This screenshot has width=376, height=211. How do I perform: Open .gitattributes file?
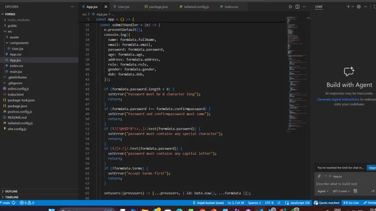click(17, 77)
